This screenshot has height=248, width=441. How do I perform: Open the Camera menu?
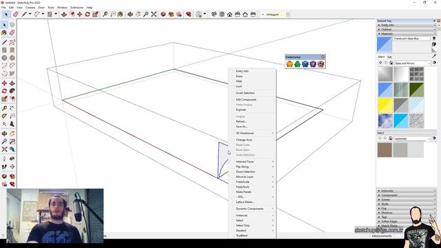[x=30, y=8]
